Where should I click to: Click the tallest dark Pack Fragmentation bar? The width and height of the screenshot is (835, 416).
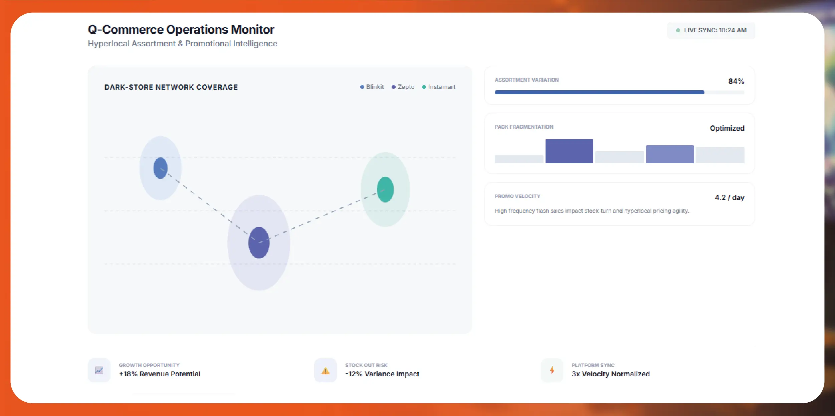[569, 151]
